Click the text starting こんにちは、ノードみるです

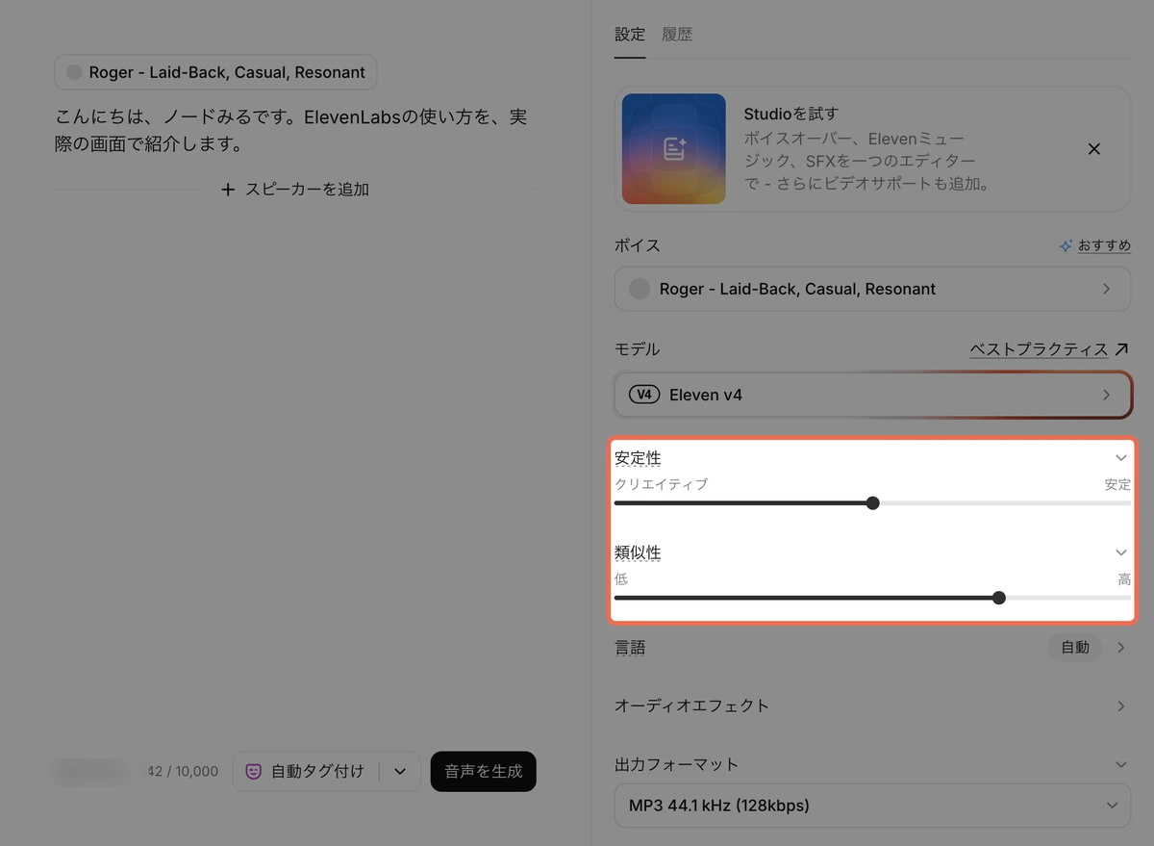click(290, 131)
